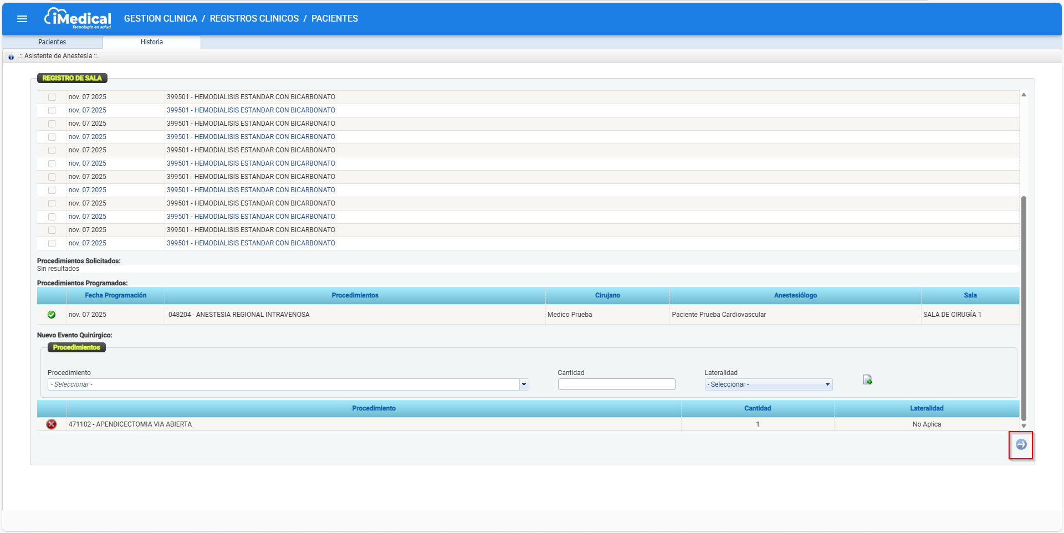1064x534 pixels.
Task: Click the green check icon for ANESTESIA REGIONAL INTRAVENOSA
Action: [x=52, y=315]
